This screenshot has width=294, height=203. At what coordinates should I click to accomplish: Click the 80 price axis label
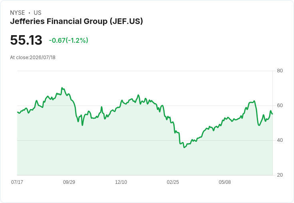(x=280, y=71)
